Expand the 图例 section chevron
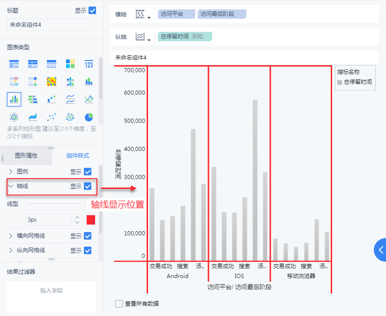 pyautogui.click(x=11, y=172)
